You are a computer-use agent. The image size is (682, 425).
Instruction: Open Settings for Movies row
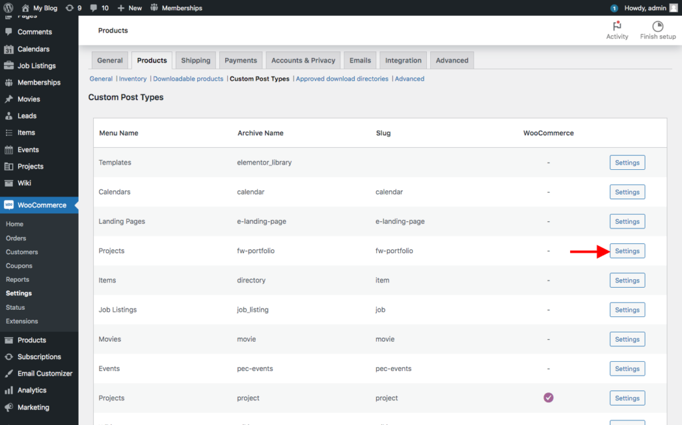627,339
